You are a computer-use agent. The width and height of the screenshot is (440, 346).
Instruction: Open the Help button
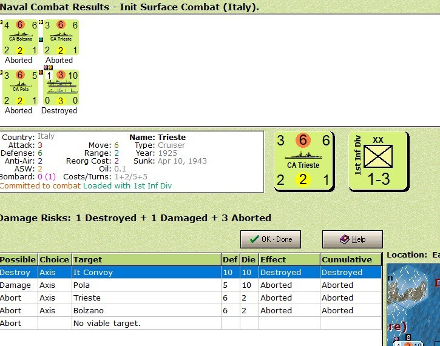point(353,239)
